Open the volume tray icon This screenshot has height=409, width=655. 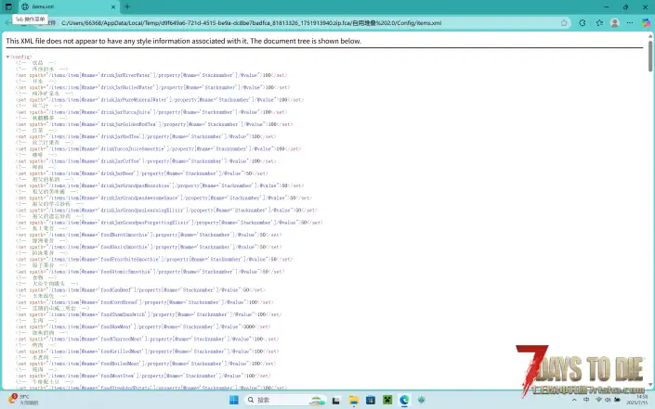pyautogui.click(x=608, y=400)
